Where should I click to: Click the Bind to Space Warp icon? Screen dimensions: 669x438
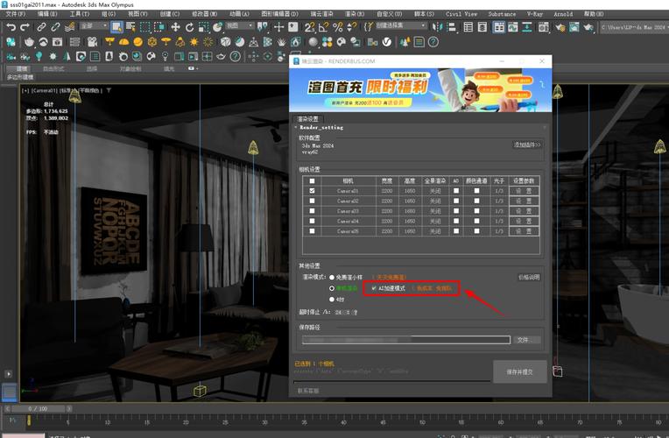[69, 27]
